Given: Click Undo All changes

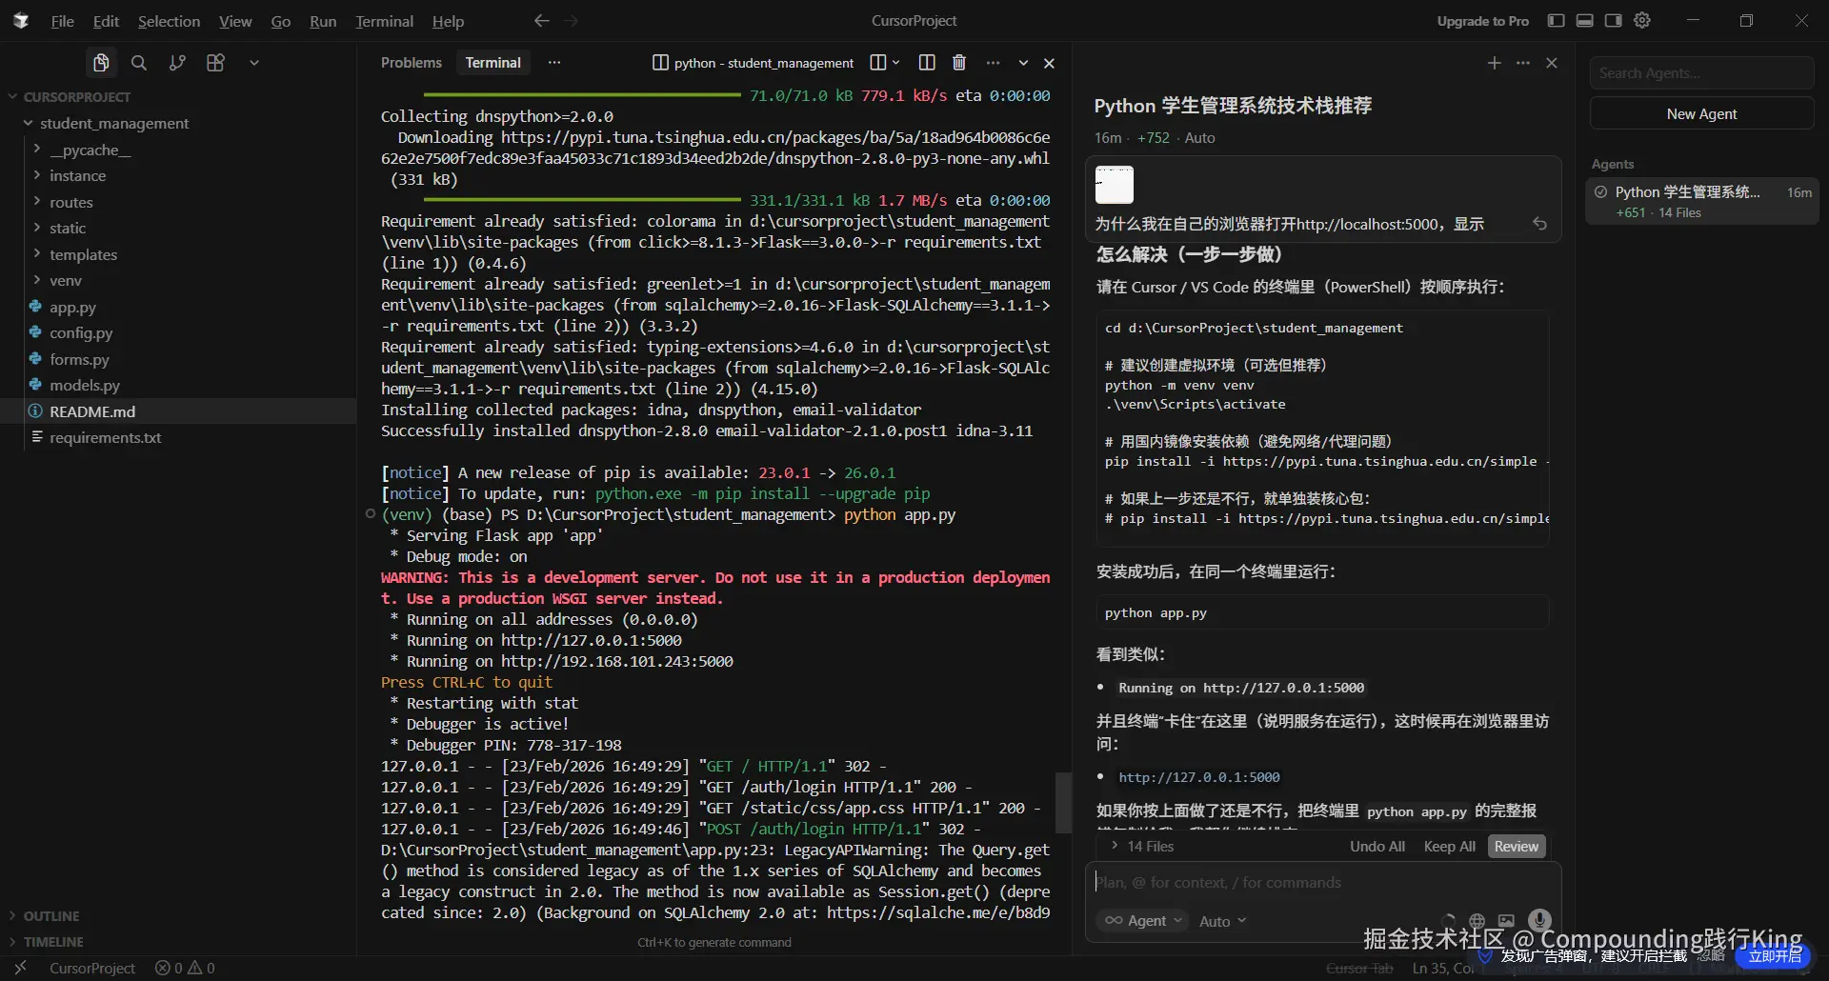Looking at the screenshot, I should tap(1377, 846).
